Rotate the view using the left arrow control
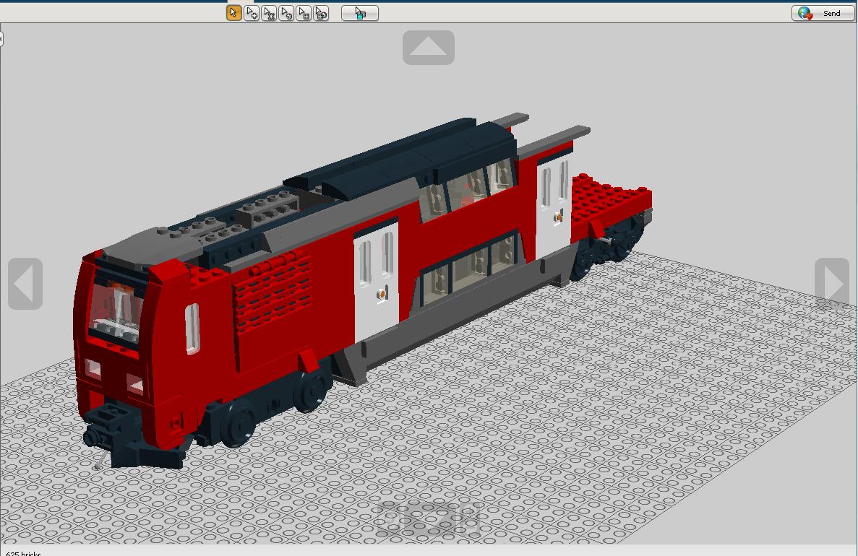 25,284
